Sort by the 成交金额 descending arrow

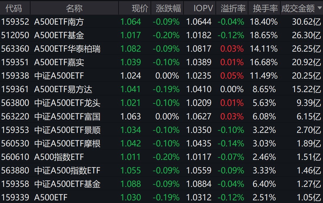[x=320, y=8]
